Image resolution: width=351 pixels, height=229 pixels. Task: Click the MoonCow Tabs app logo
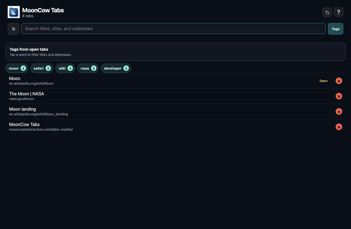tap(14, 12)
